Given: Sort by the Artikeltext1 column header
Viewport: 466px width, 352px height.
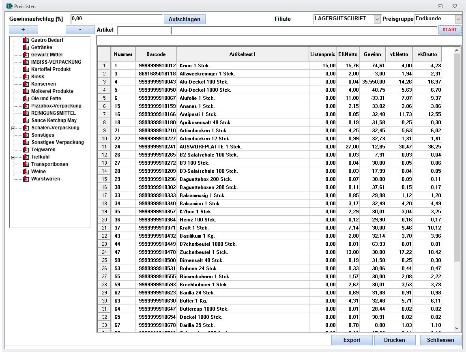Looking at the screenshot, I should tap(243, 54).
